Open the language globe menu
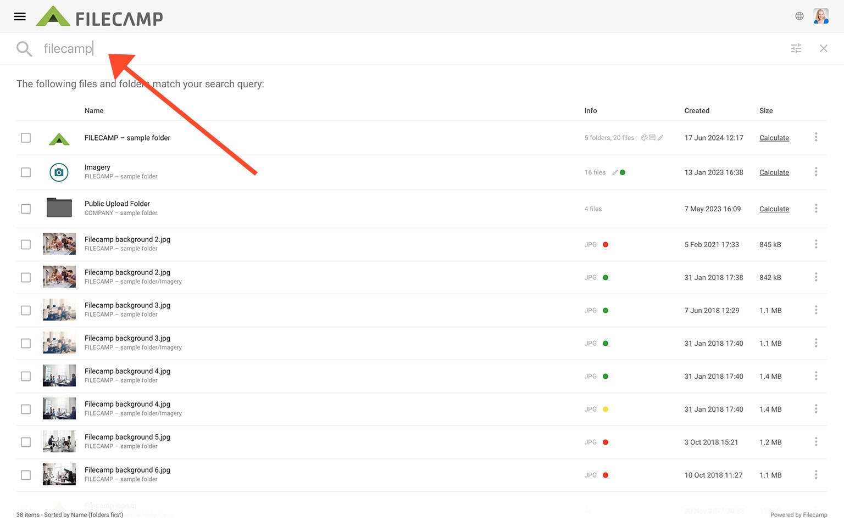Image resolution: width=844 pixels, height=527 pixels. point(799,16)
